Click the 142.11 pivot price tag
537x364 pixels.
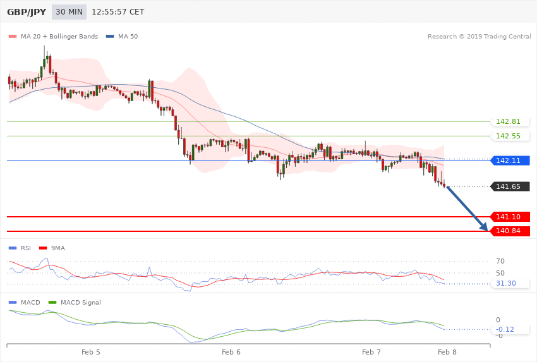[510, 161]
